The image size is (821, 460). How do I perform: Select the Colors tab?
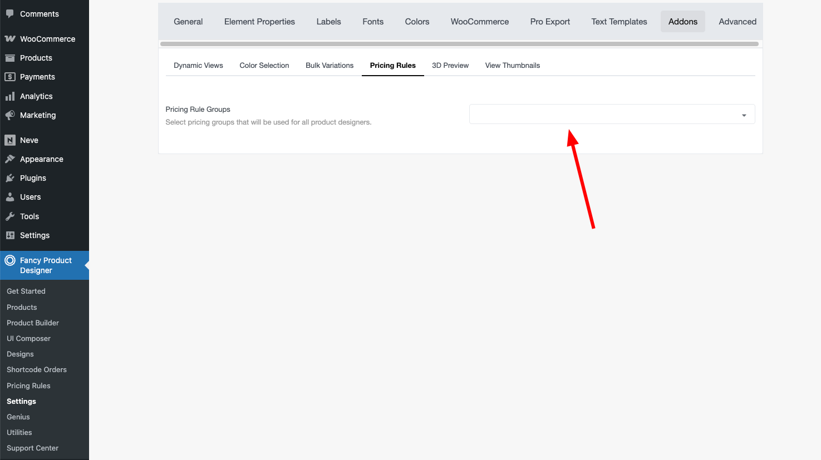pyautogui.click(x=417, y=22)
